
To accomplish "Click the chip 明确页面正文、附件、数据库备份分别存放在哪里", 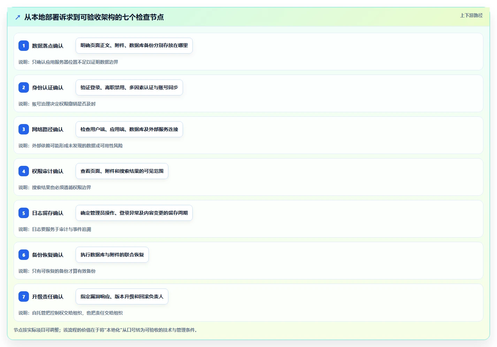I will pyautogui.click(x=134, y=46).
